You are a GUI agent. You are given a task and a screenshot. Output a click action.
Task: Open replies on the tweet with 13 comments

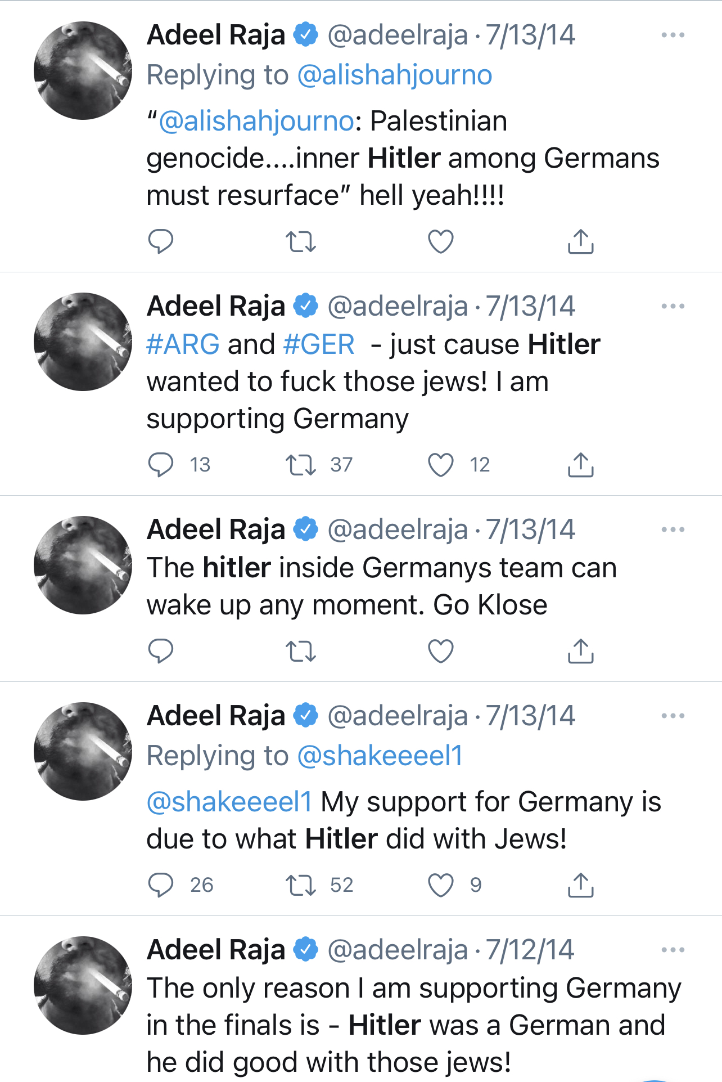point(160,465)
